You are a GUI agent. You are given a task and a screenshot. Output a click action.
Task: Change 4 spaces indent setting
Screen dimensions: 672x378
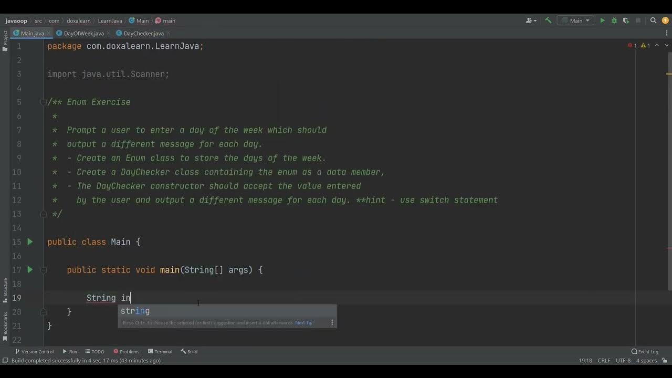[646, 361]
